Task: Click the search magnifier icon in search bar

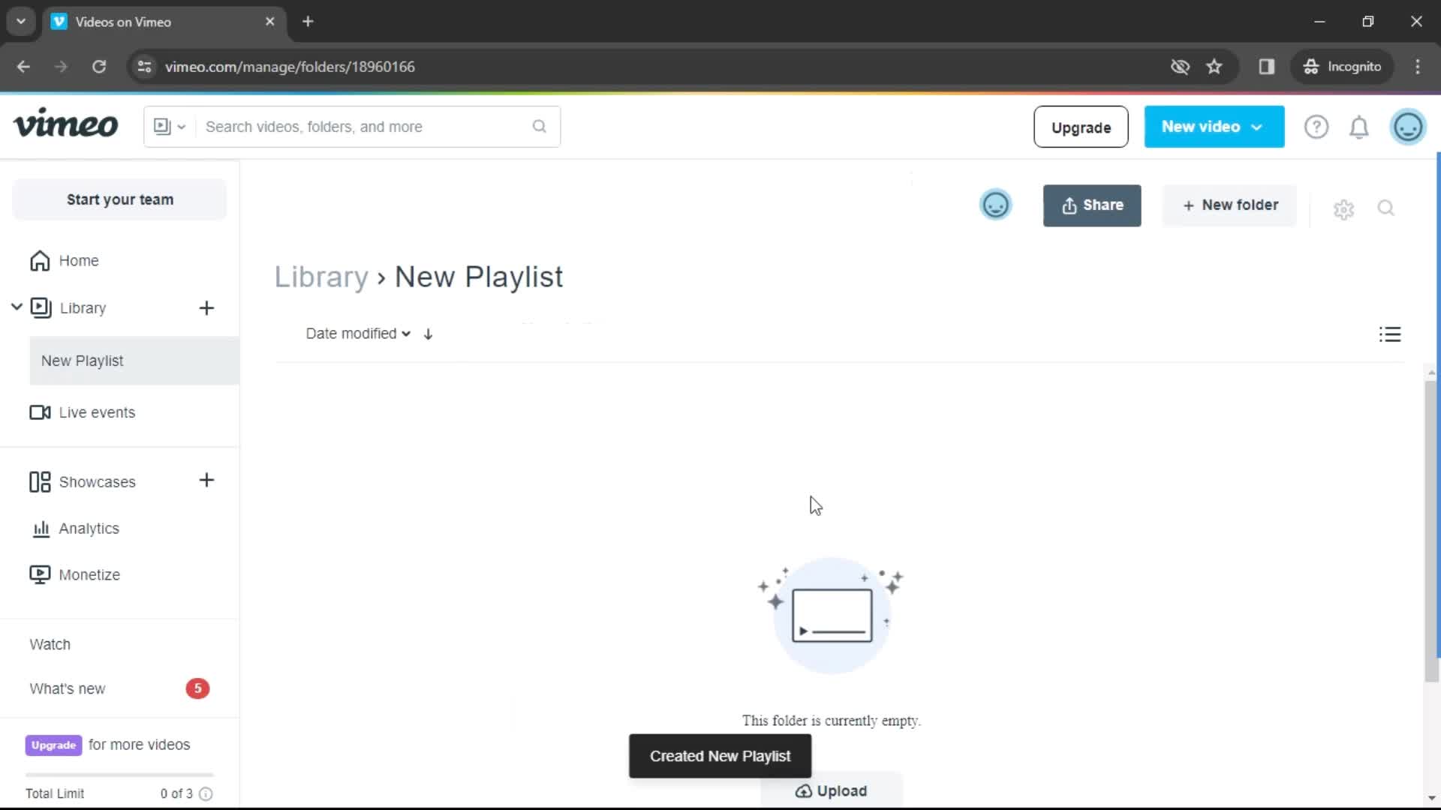Action: [540, 126]
